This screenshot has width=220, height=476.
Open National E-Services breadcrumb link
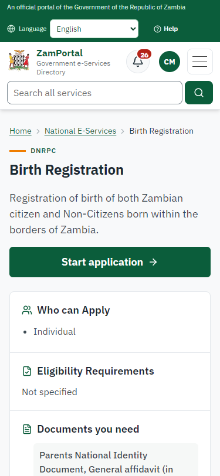point(80,131)
